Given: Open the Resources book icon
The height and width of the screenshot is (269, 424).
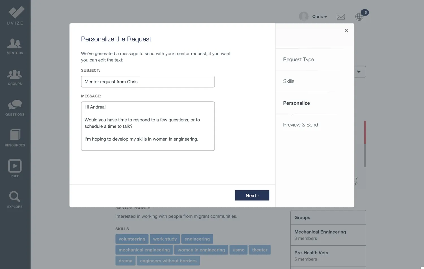Looking at the screenshot, I should (x=15, y=138).
